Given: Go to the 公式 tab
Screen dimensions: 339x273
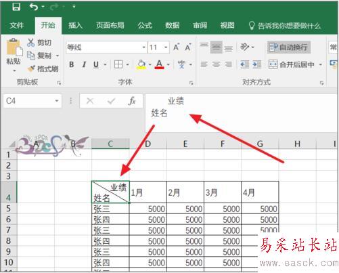Looking at the screenshot, I should 145,25.
